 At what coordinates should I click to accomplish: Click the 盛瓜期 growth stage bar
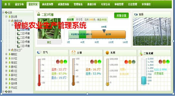point(109,34)
